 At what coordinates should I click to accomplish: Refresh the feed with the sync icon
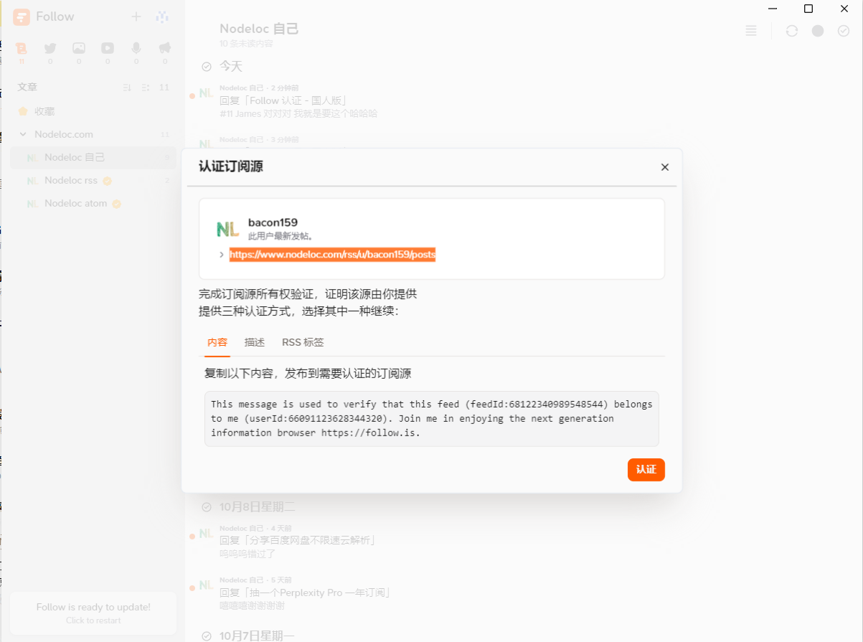tap(792, 31)
